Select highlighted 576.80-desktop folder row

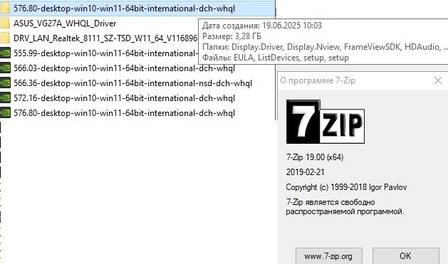(x=137, y=9)
